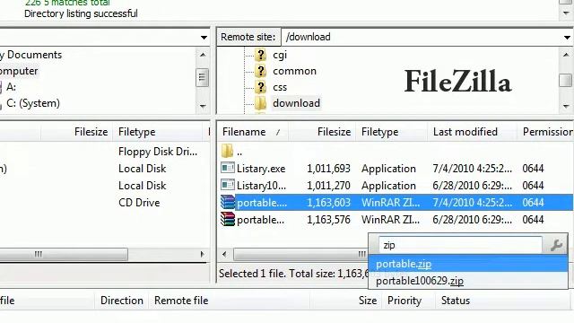This screenshot has height=323, width=574.
Task: Click scroll-up arrow of remote tree scrollbar
Action: [x=566, y=55]
